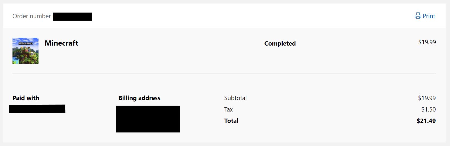The height and width of the screenshot is (146, 450).
Task: Click the Completed order status
Action: 280,43
